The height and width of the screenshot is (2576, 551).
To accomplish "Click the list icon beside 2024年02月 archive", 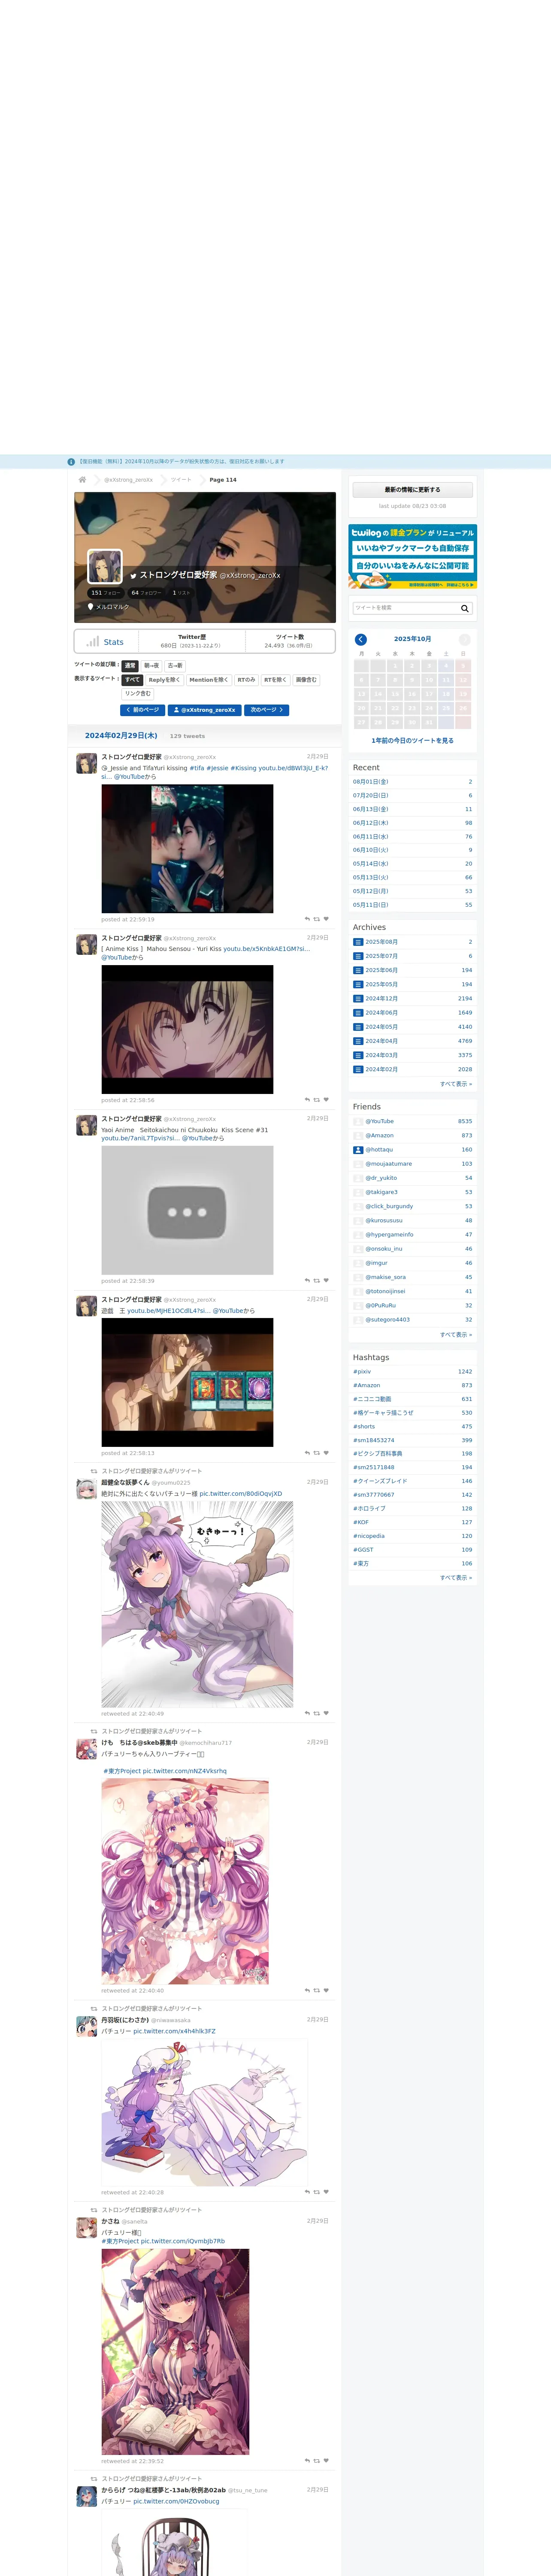I will tap(358, 1069).
